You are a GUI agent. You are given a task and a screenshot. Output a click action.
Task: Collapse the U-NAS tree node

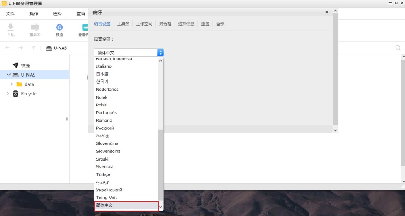pos(9,75)
